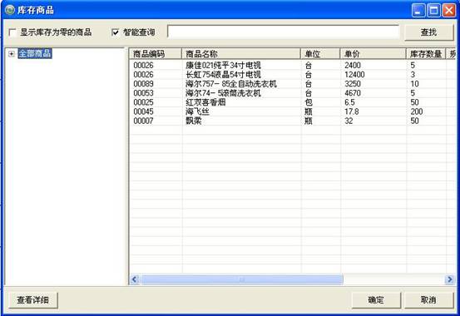
Task: Sort by the 商品名称 column header
Action: pos(241,54)
